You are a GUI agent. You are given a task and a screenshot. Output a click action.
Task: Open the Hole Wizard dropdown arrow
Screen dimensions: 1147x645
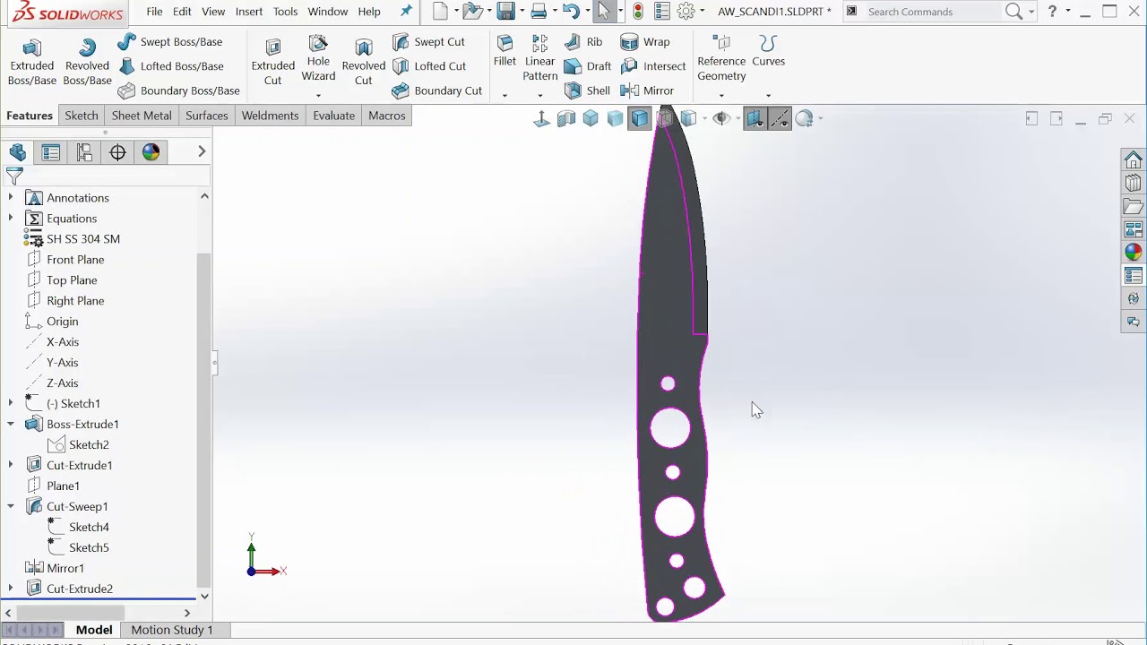318,95
